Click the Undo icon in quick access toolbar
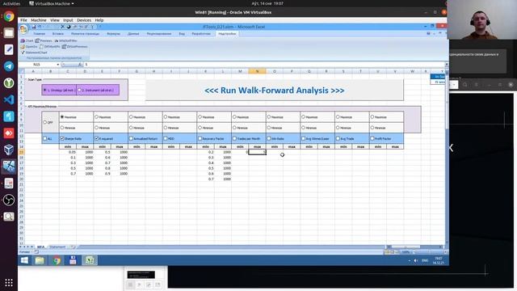 (x=40, y=27)
